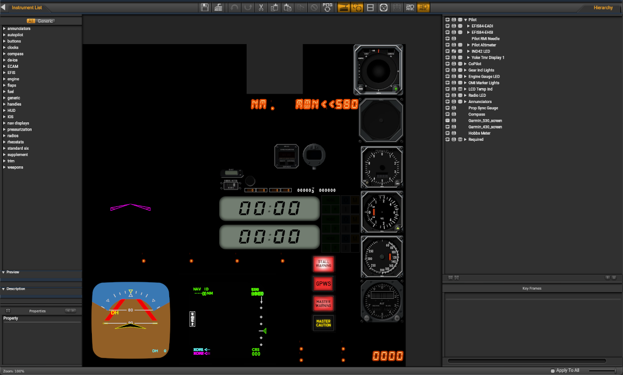Select the Generic filter tab
623x375 pixels.
[x=45, y=21]
